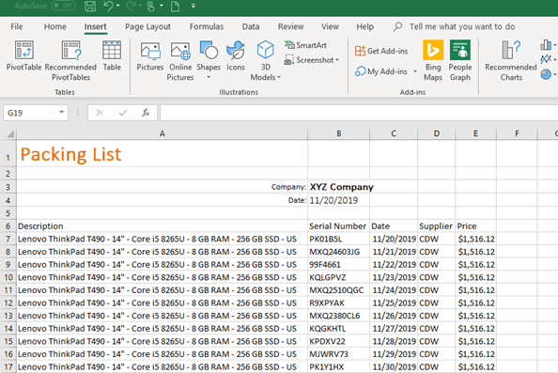Click the Insert Function fx icon

tap(146, 113)
